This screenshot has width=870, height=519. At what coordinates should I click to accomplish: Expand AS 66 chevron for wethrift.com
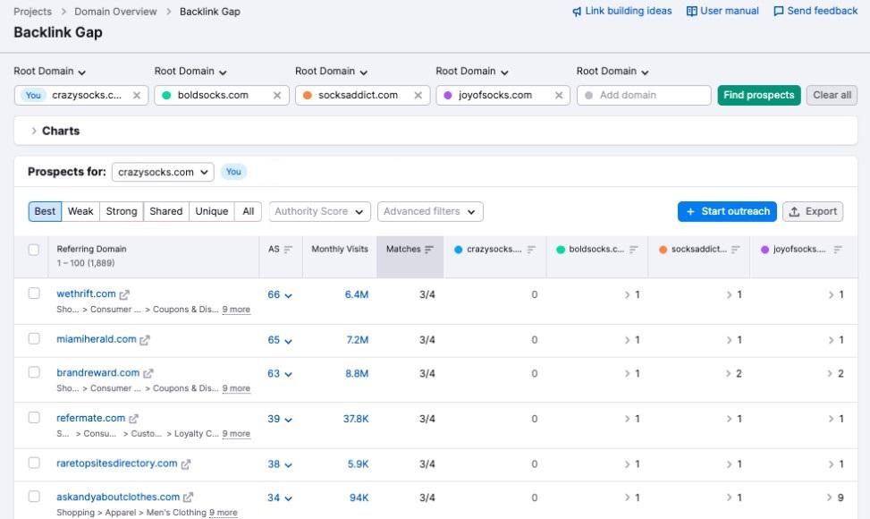[289, 295]
